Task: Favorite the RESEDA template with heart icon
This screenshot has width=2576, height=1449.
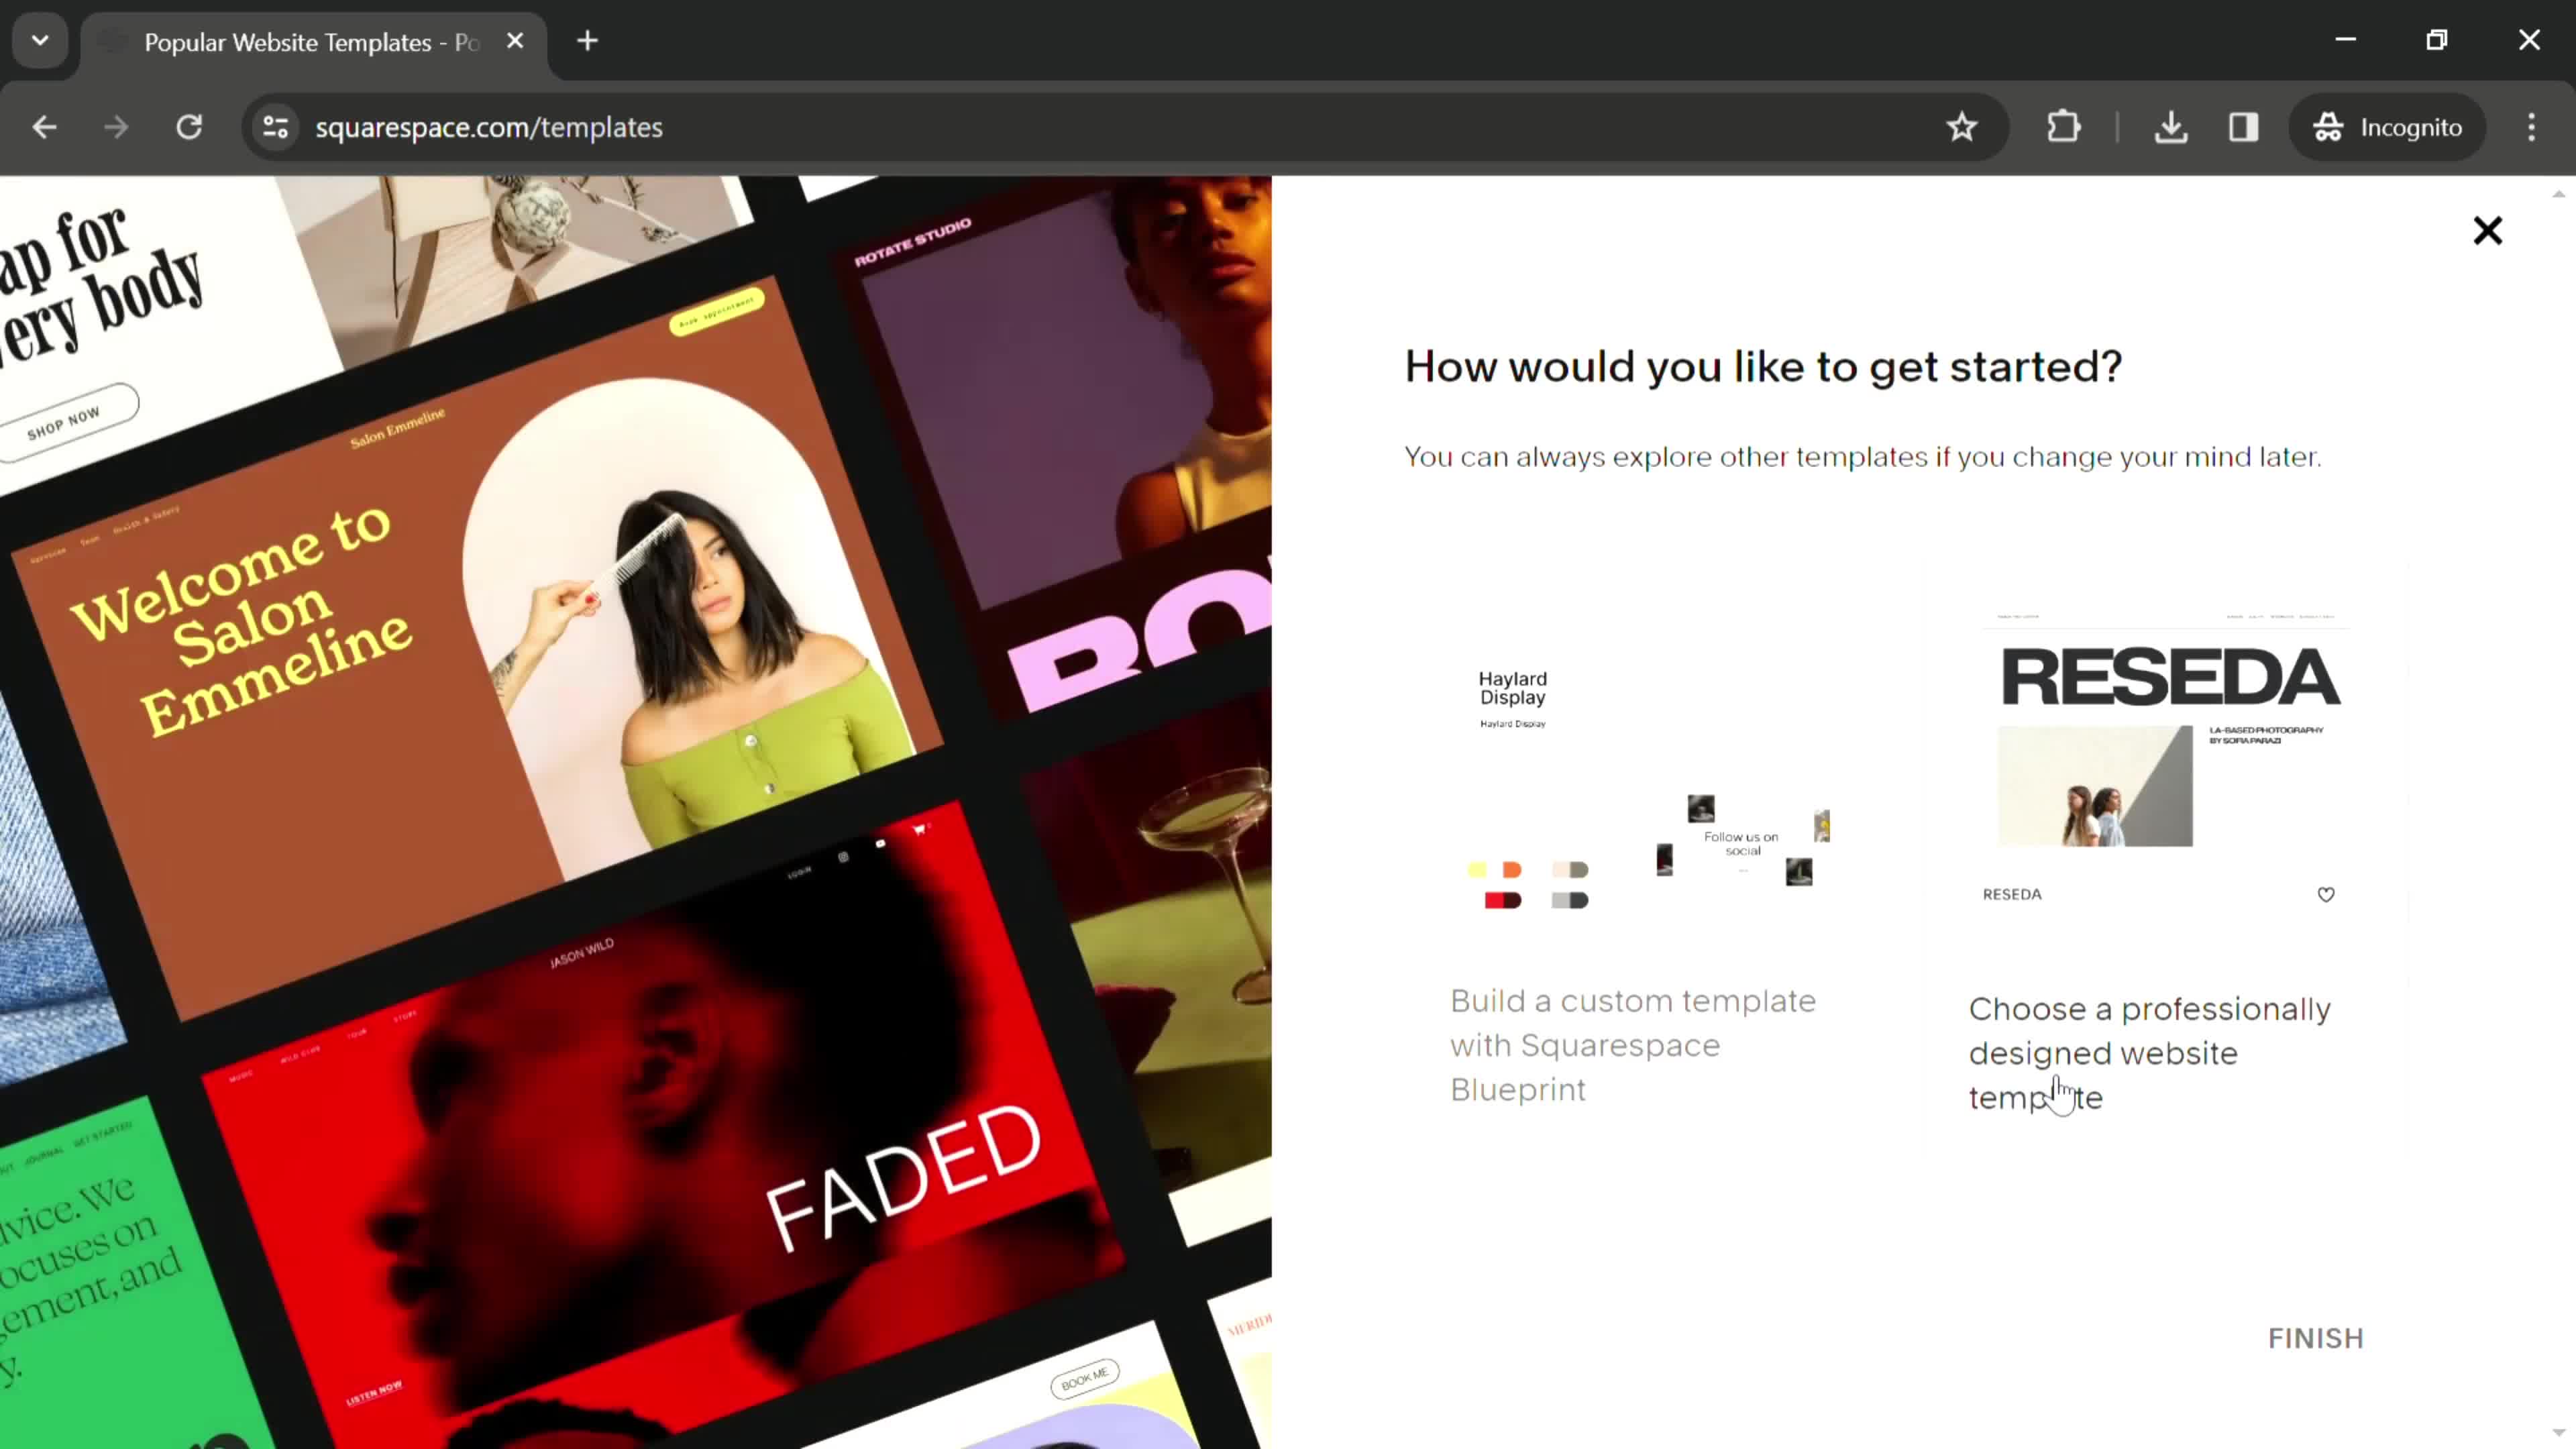Action: tap(2326, 894)
